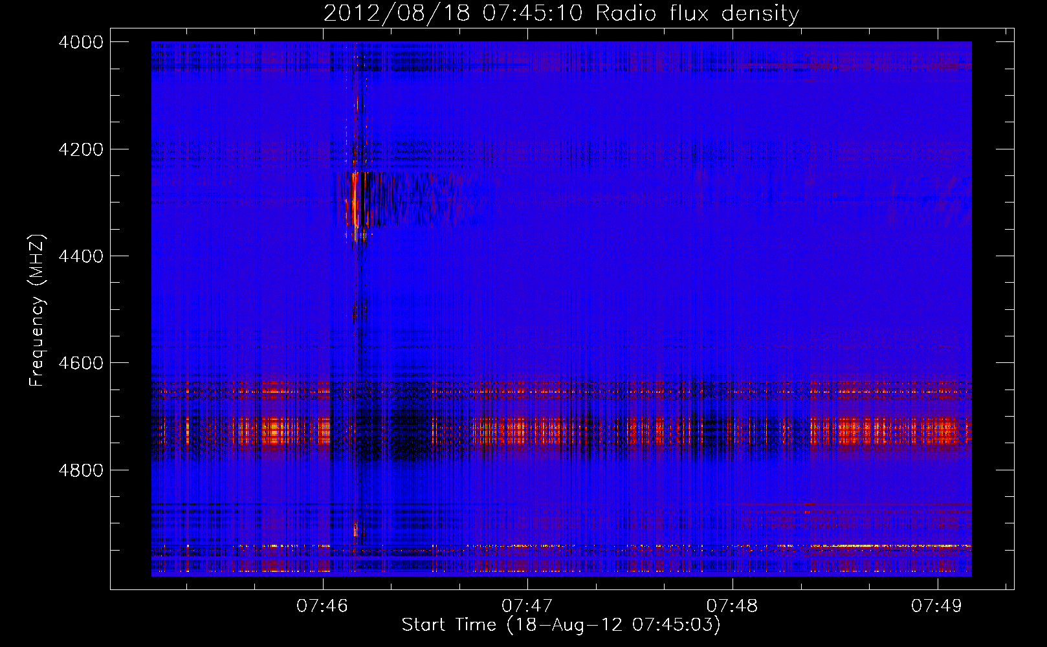
Task: Click the 'Frequency (MHZ)' axis title
Action: [x=37, y=310]
